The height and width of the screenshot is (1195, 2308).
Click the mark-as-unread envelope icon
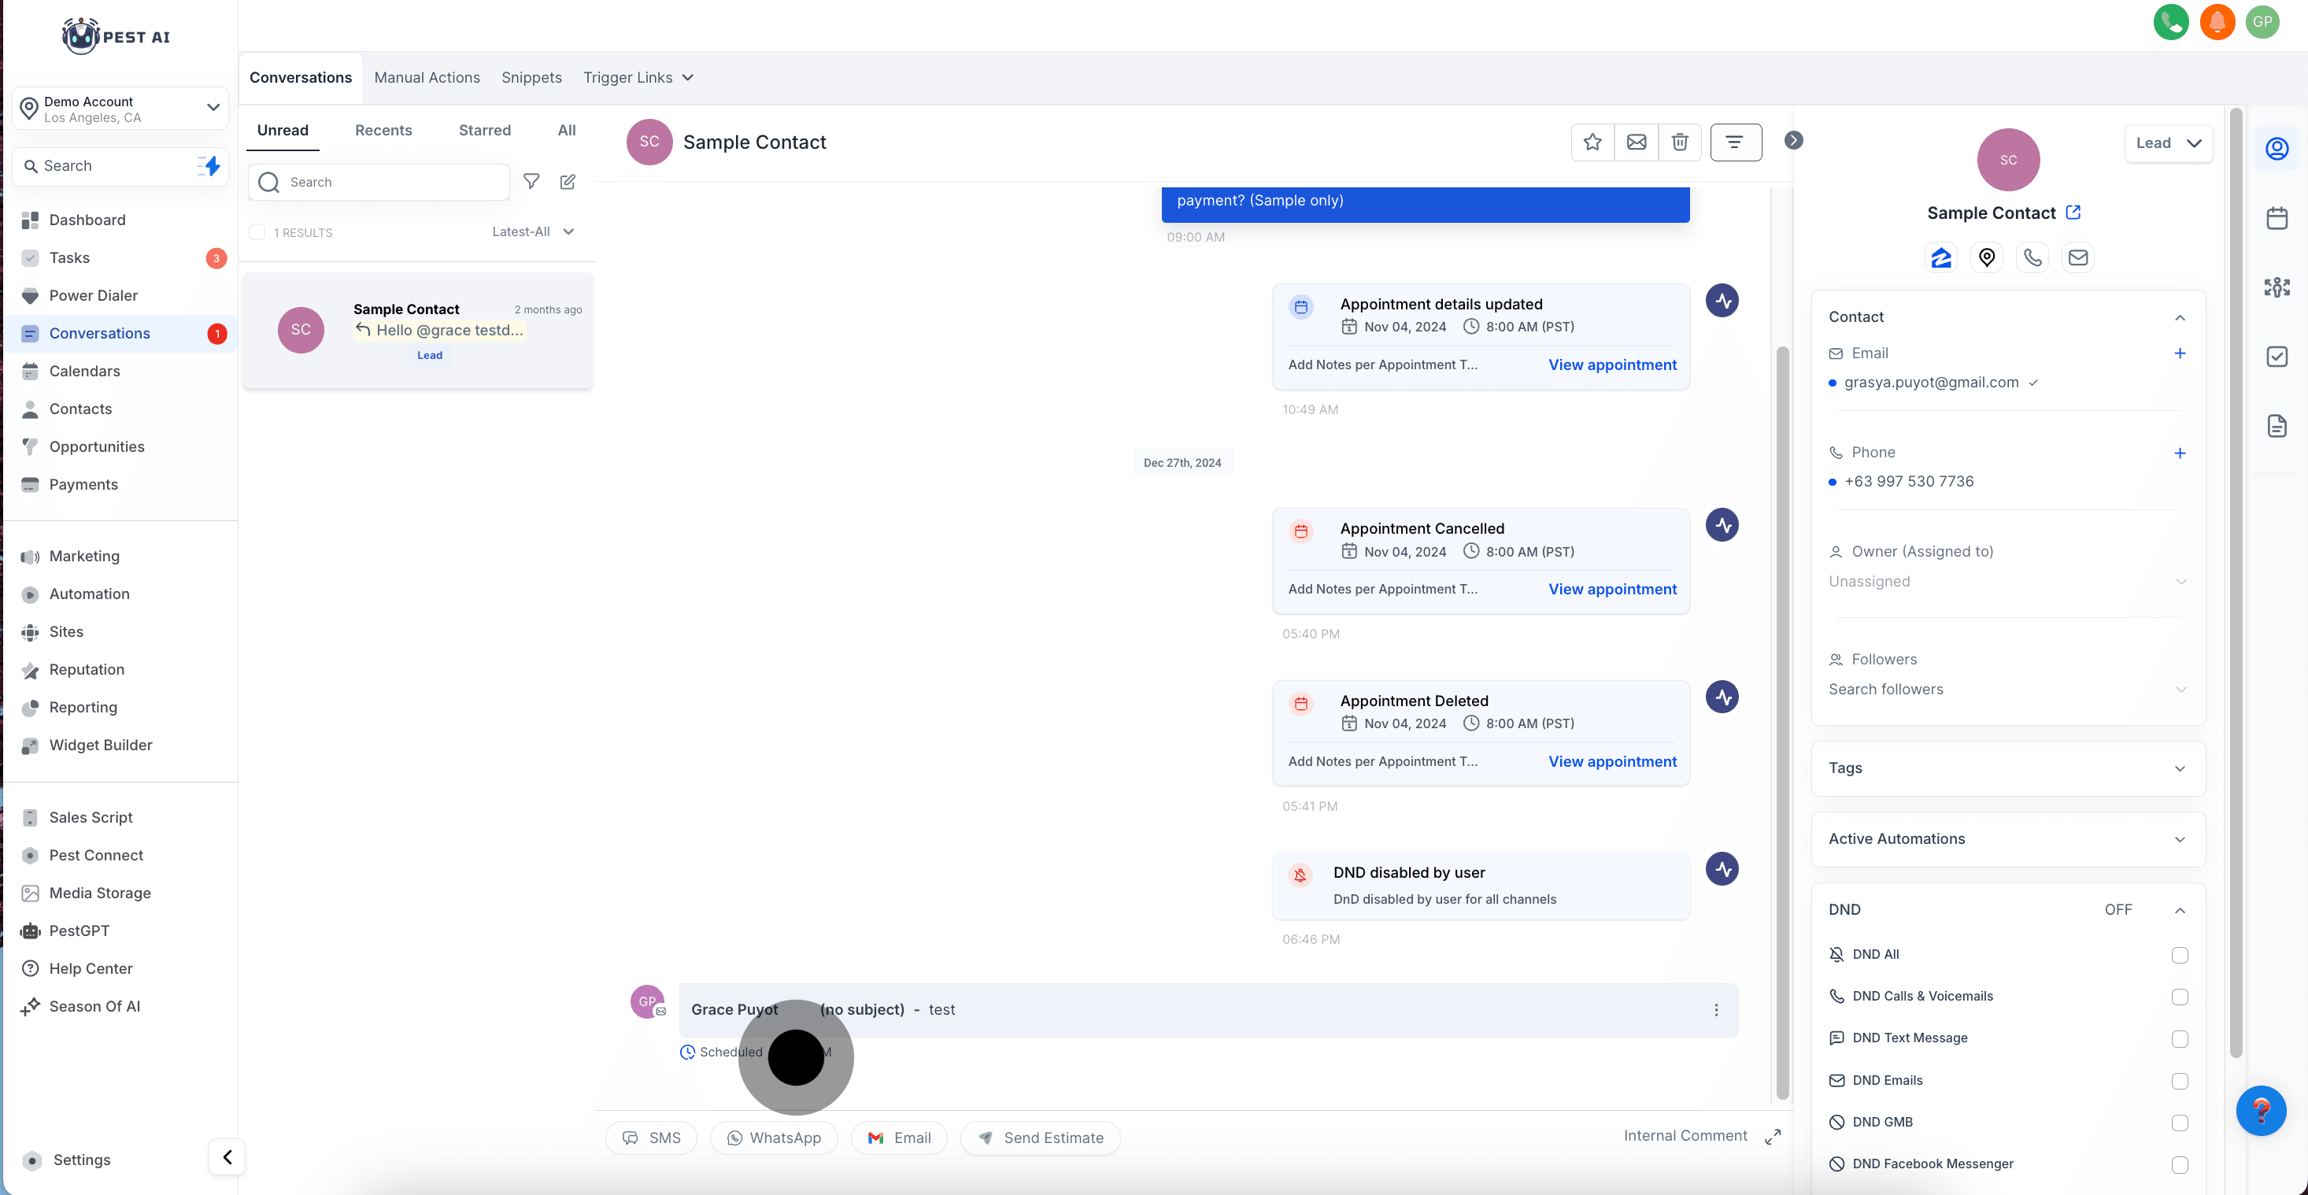pos(1636,142)
